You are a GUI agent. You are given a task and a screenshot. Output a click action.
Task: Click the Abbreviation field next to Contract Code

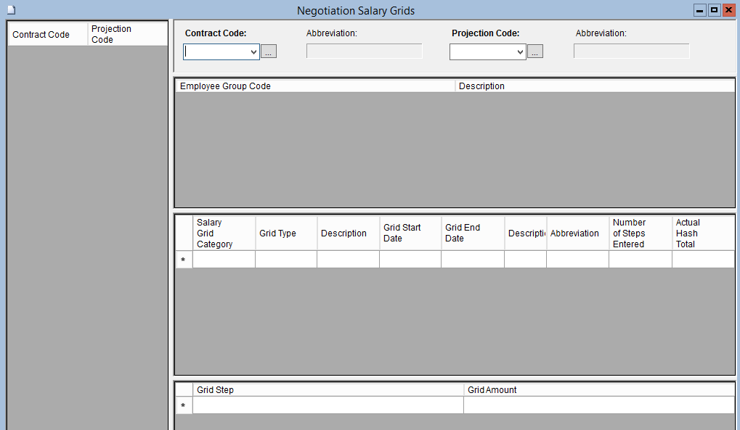pos(364,51)
